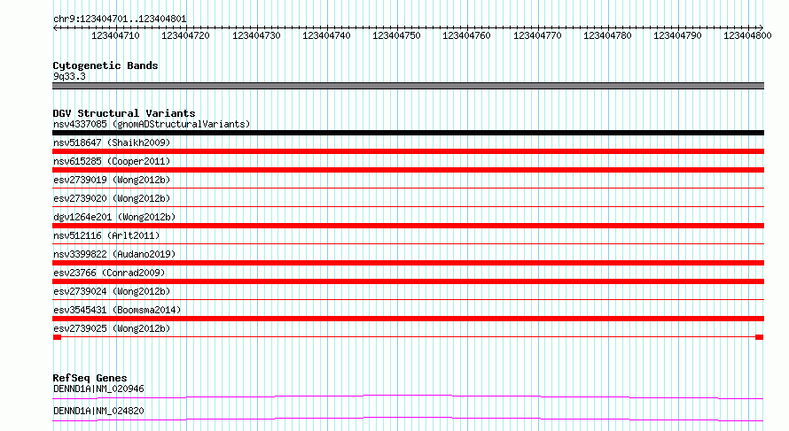Click the red bar under nsv615285
Image resolution: width=789 pixels, height=431 pixels.
(408, 170)
